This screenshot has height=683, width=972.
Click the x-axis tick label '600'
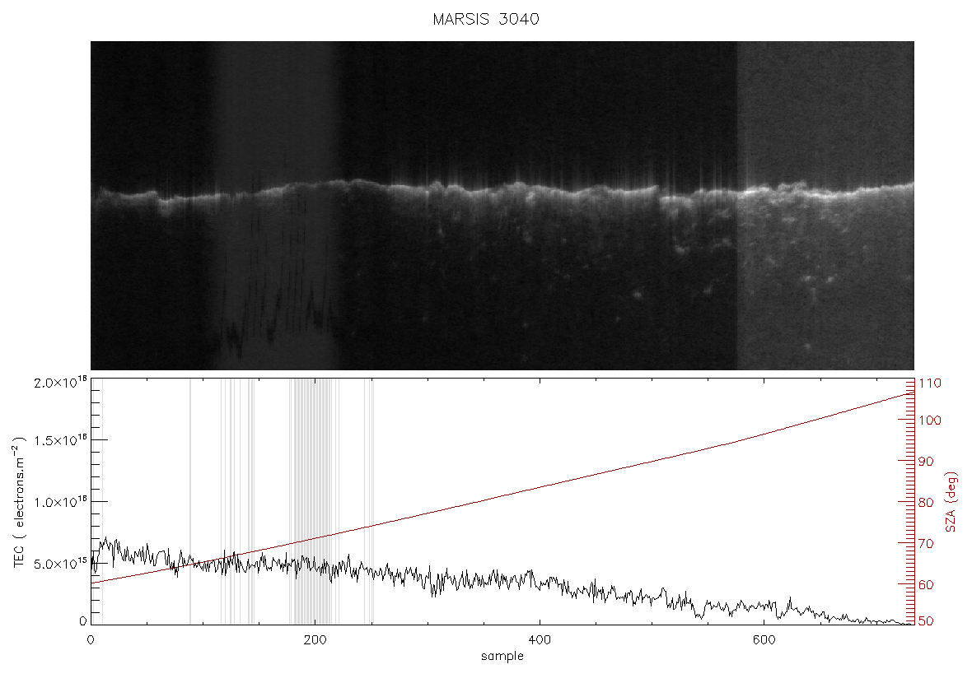point(764,639)
